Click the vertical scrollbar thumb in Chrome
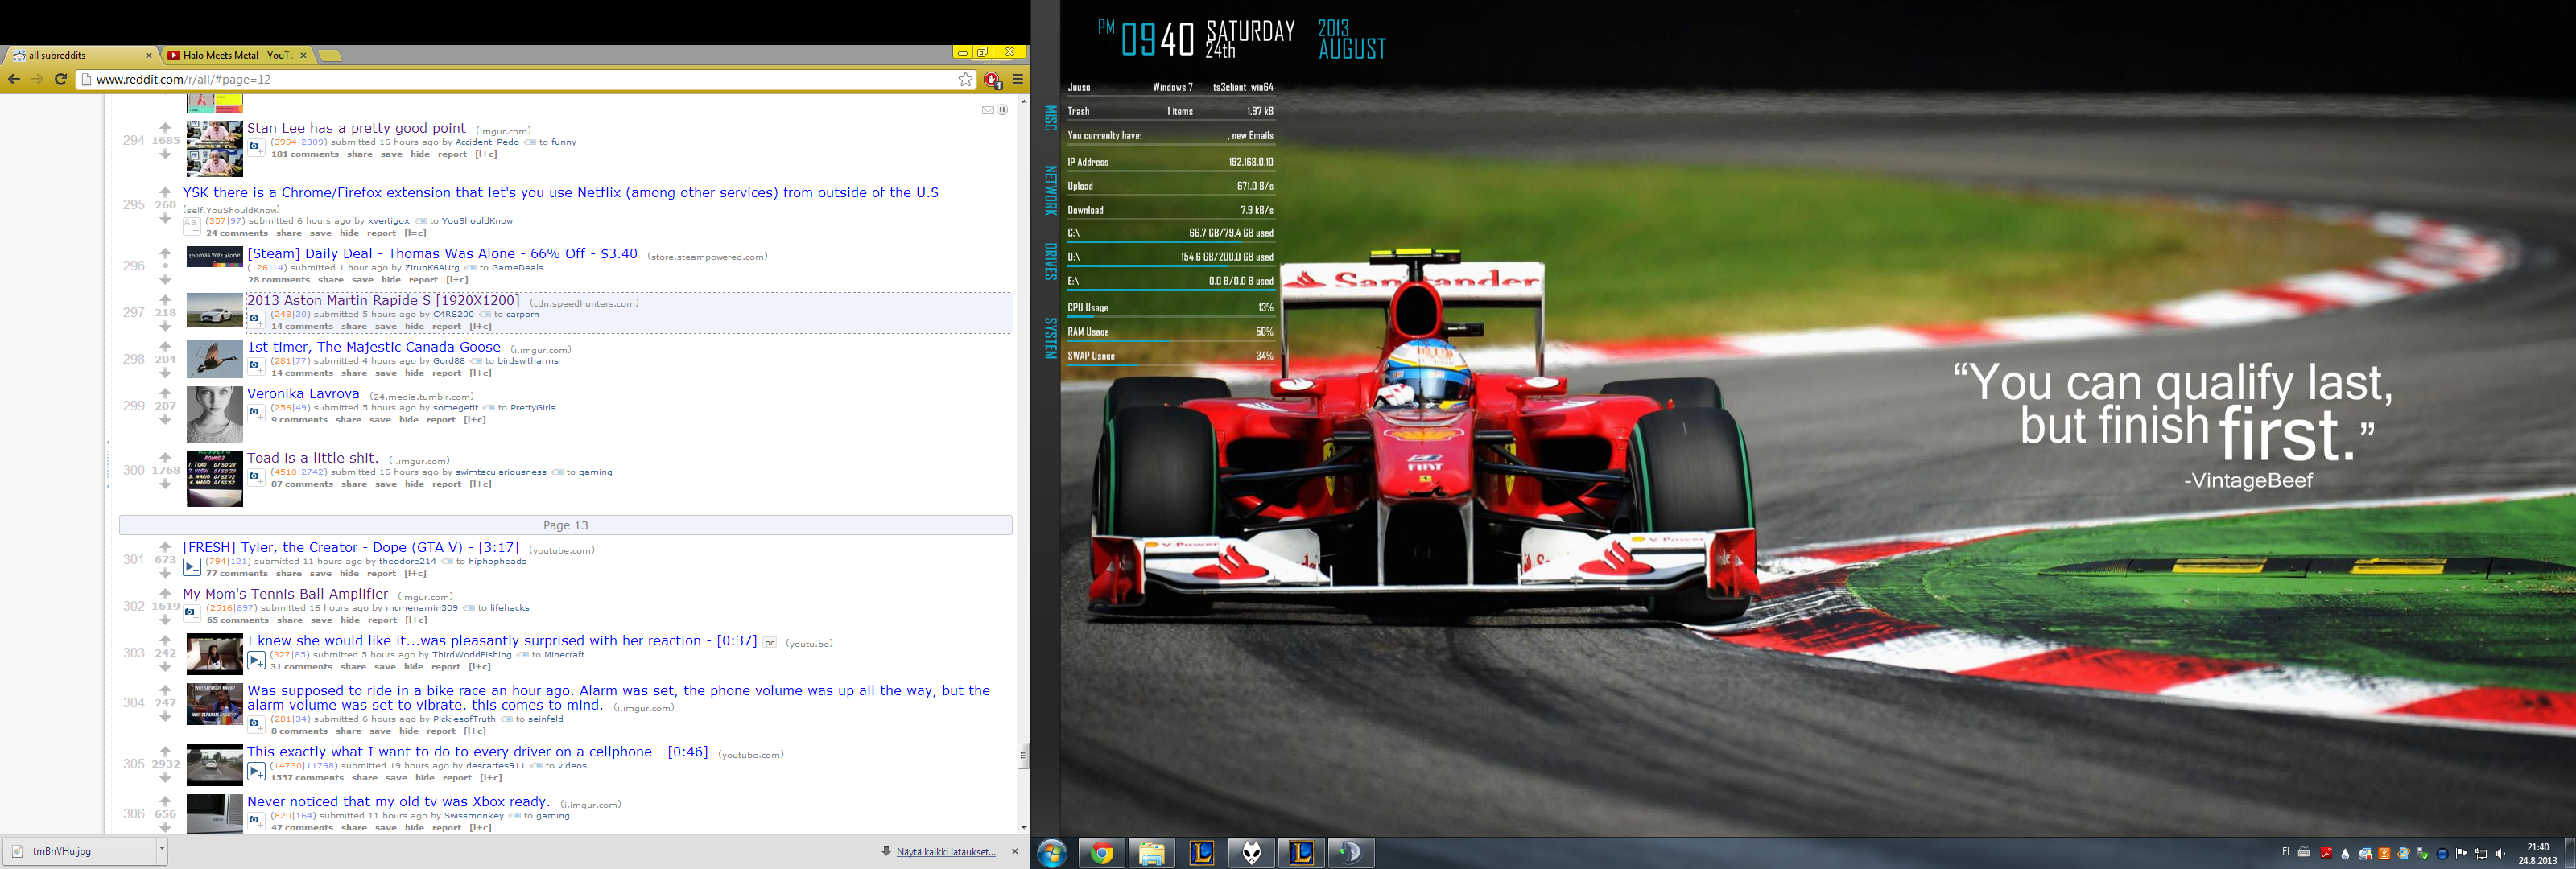 coord(1023,756)
